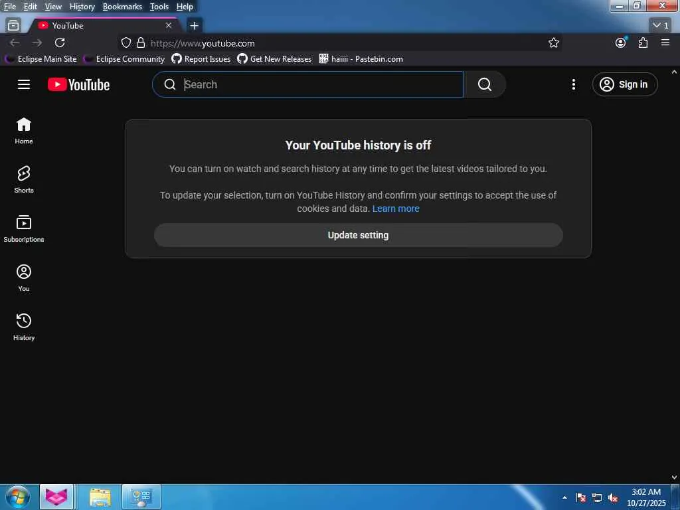Go back to the previous page

pos(15,42)
